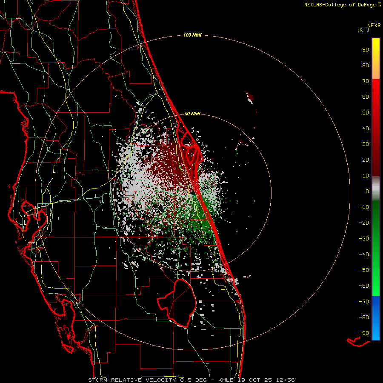This screenshot has width=383, height=383.
Task: Click the 10 value on velocity scale
Action: coord(366,176)
